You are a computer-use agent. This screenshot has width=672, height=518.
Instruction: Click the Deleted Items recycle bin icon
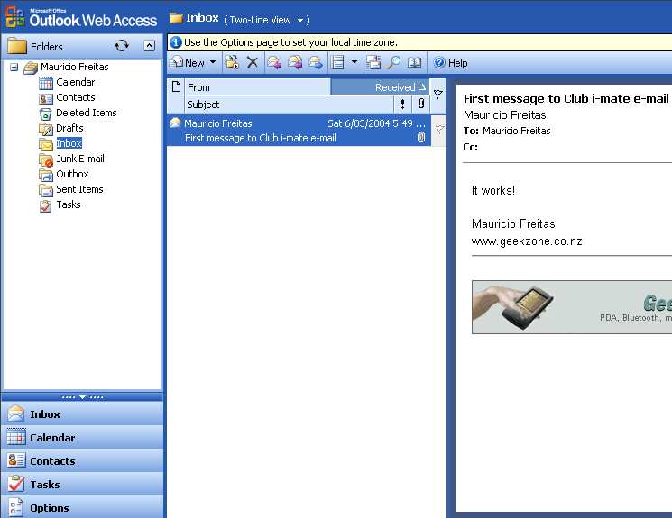click(45, 114)
